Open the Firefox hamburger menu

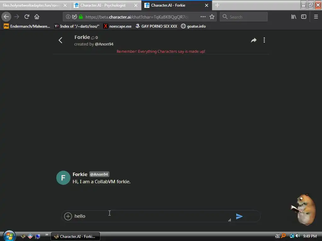[316, 17]
